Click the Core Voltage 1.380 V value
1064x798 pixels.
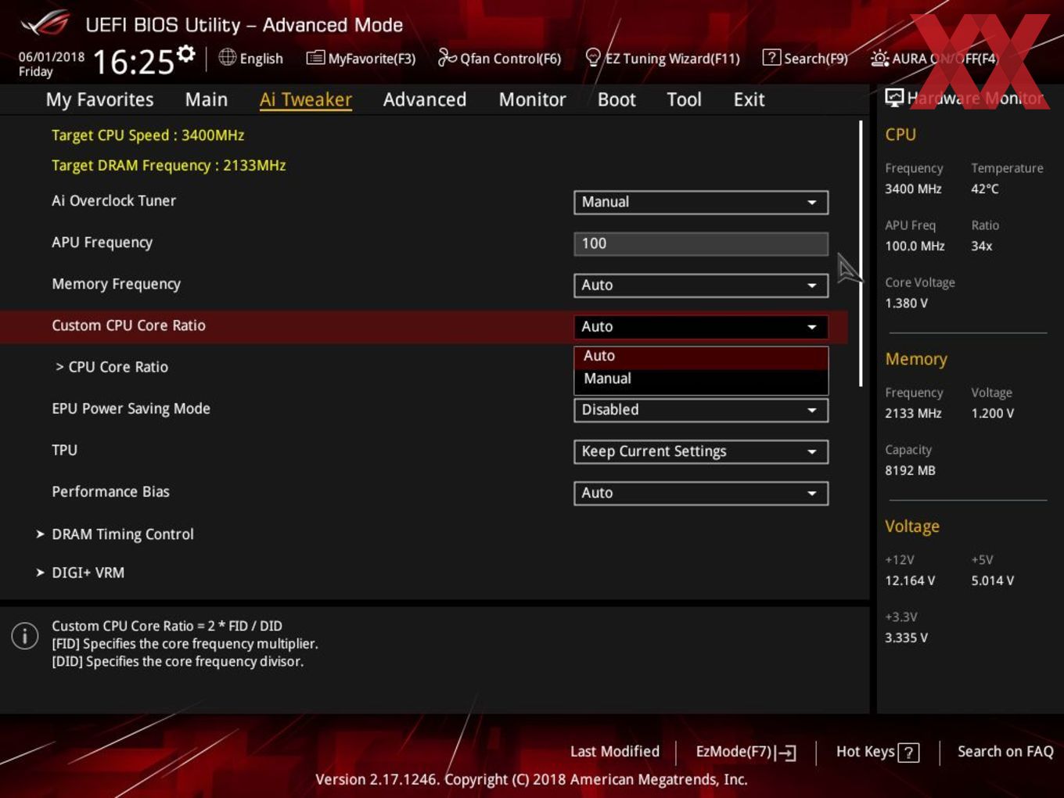pyautogui.click(x=907, y=304)
